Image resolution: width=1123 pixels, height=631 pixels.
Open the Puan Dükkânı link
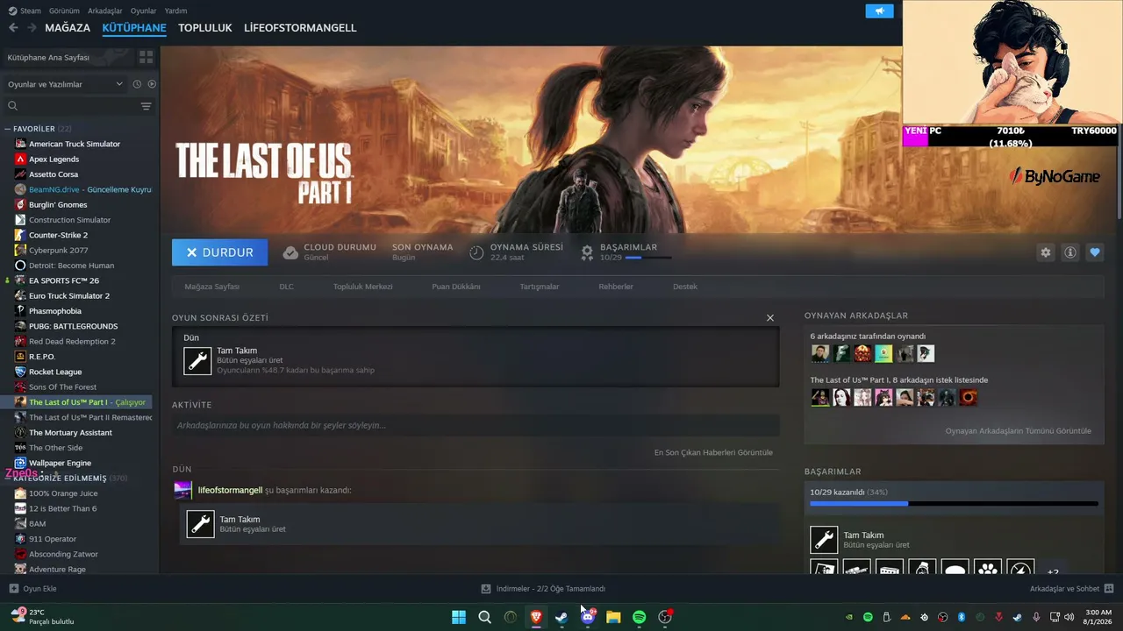[x=456, y=287]
